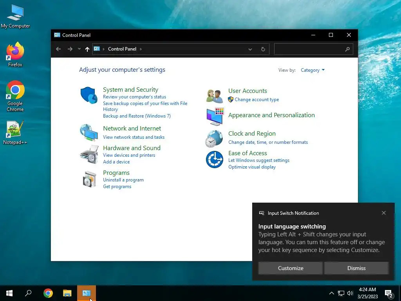This screenshot has width=401, height=301.
Task: Expand the recent locations dropdown arrow
Action: click(x=79, y=49)
